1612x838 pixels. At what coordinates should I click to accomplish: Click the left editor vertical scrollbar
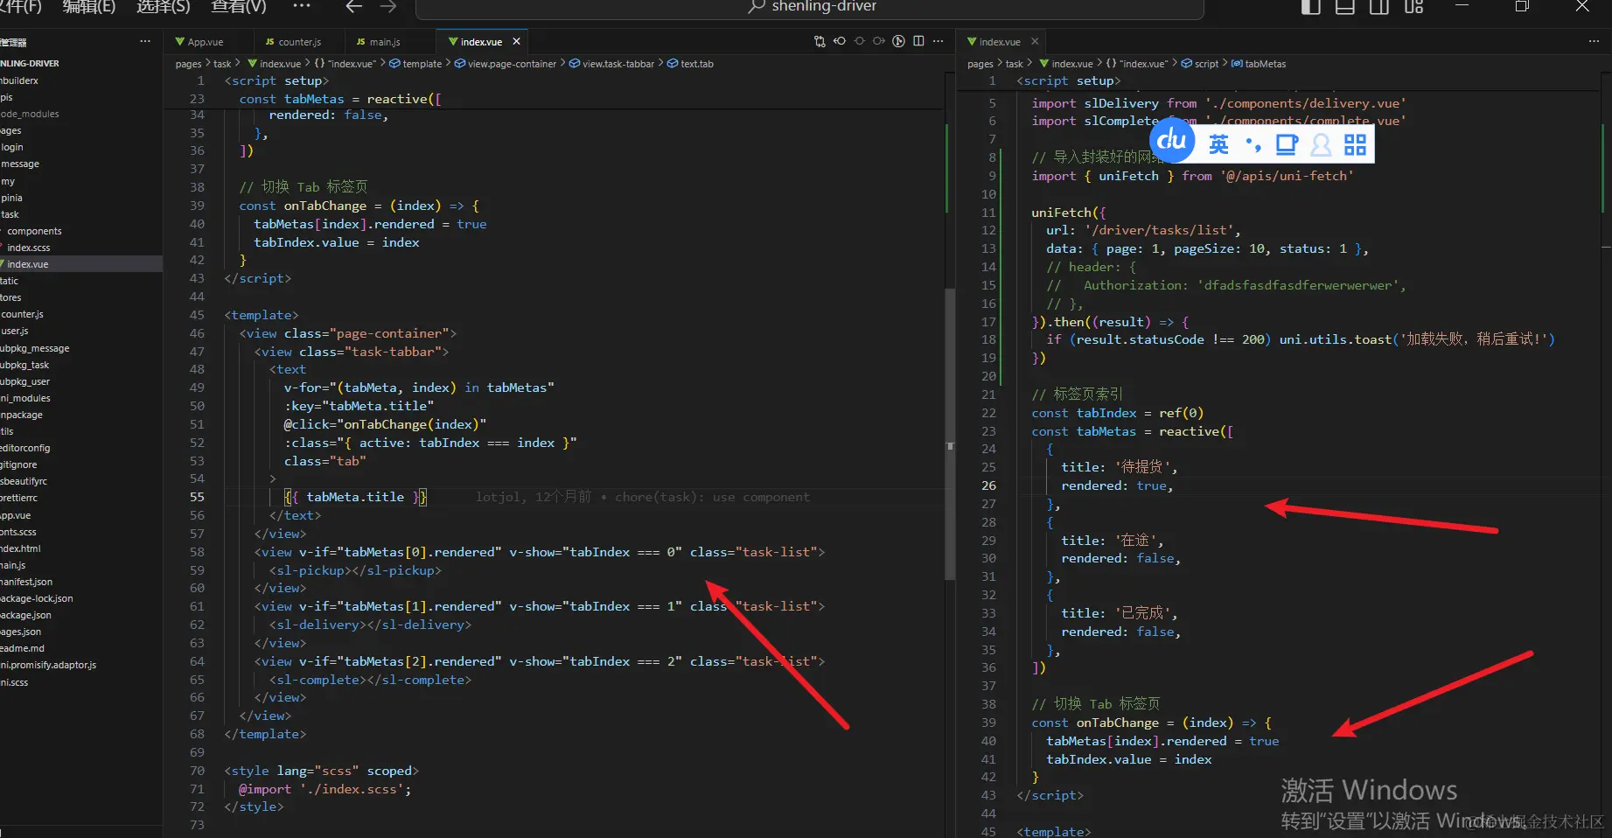click(950, 433)
